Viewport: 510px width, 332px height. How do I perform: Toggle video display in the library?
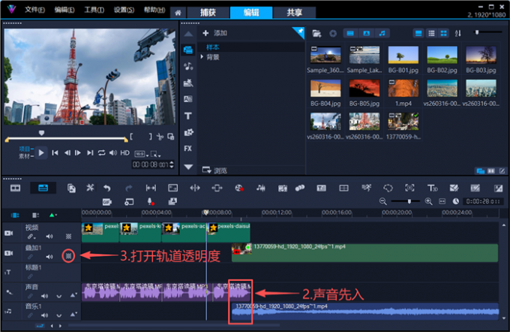(350, 33)
